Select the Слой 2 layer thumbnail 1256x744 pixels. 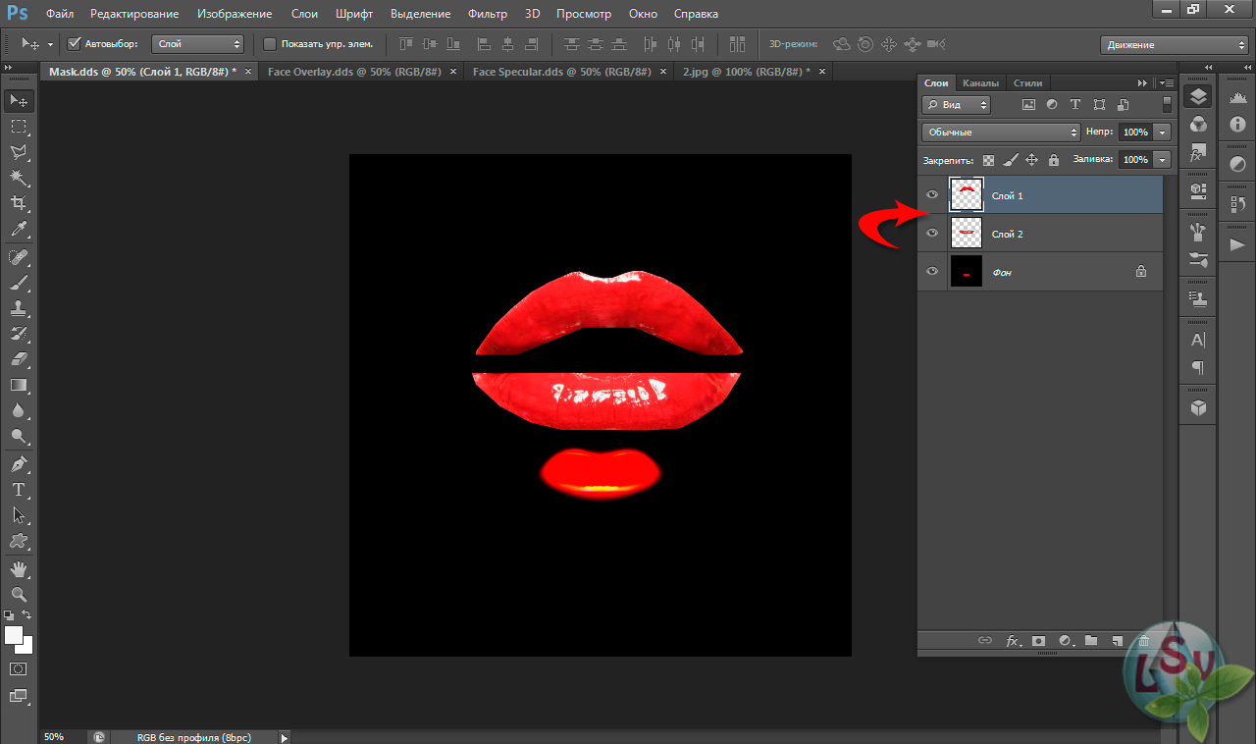pyautogui.click(x=967, y=234)
